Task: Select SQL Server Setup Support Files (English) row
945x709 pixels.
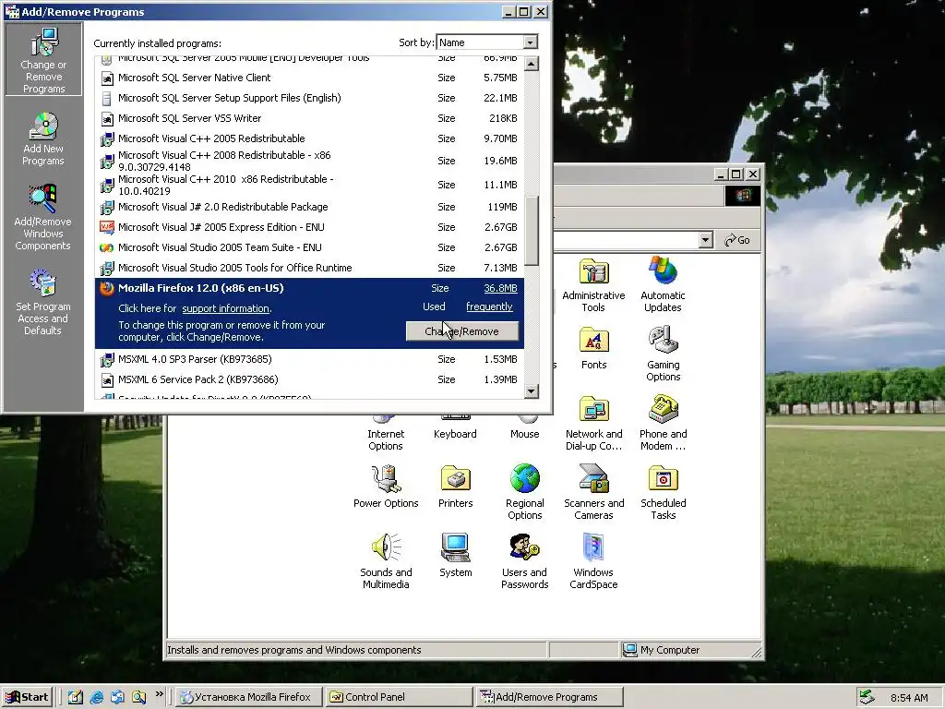Action: (x=309, y=98)
